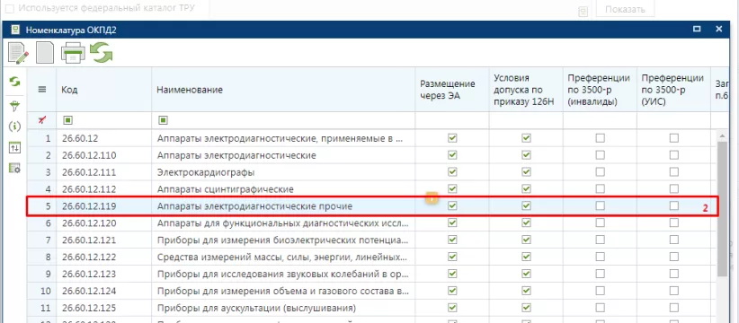Toggle Размещение через ЭА for 26.60.12.119
This screenshot has width=739, height=323.
pyautogui.click(x=452, y=206)
